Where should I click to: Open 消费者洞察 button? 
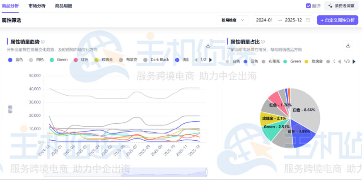pyautogui.click(x=341, y=6)
